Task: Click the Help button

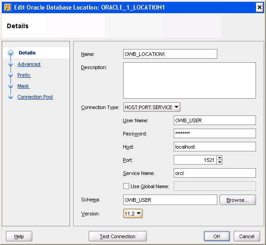Action: (x=19, y=236)
